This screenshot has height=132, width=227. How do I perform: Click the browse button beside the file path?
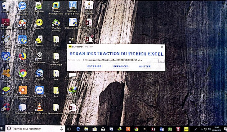click(x=161, y=61)
